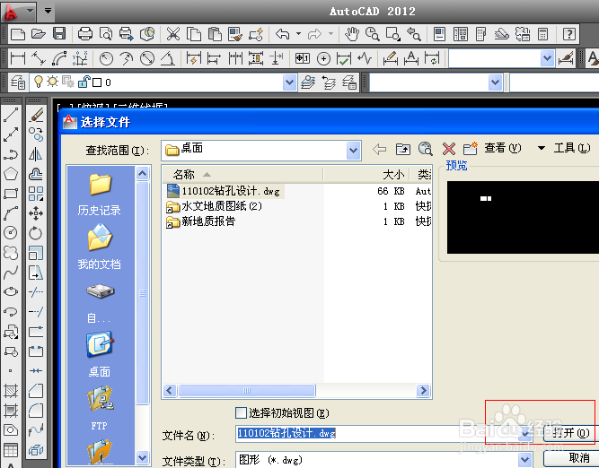Select the Move modify tool
Viewport: 599px width, 468px height.
point(36,213)
